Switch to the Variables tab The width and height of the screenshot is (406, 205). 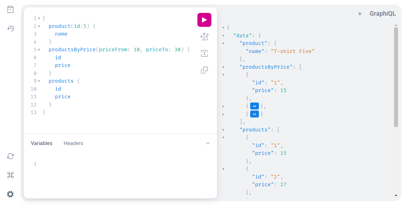[x=42, y=143]
